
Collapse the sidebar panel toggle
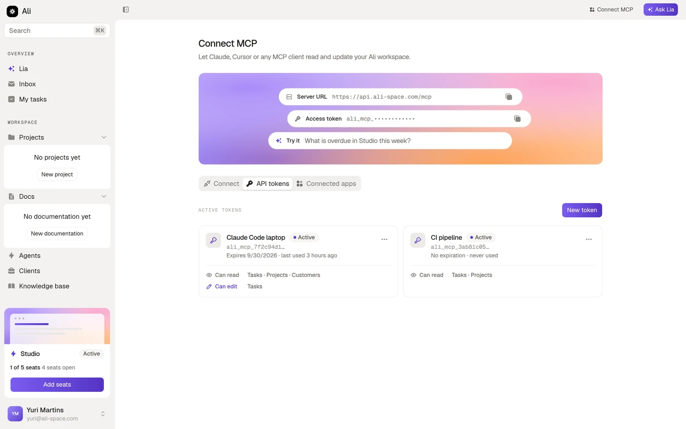(126, 10)
